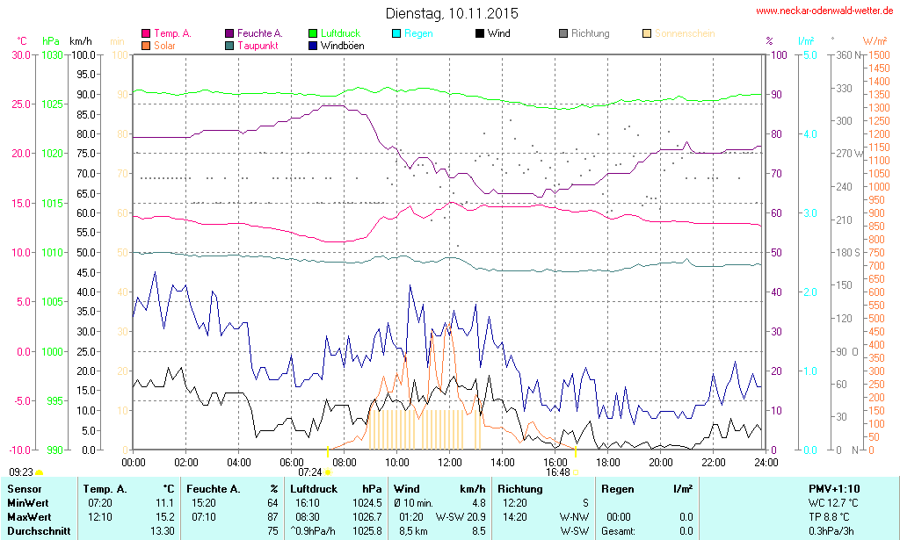The height and width of the screenshot is (540, 900).
Task: Click the MaxWert row label
Action: [29, 516]
